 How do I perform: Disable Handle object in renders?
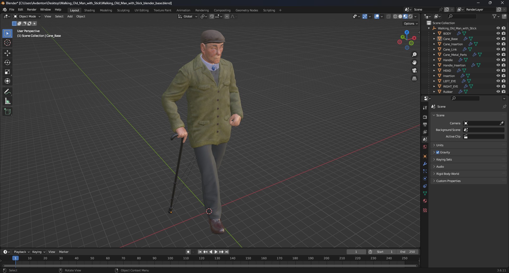coord(503,60)
